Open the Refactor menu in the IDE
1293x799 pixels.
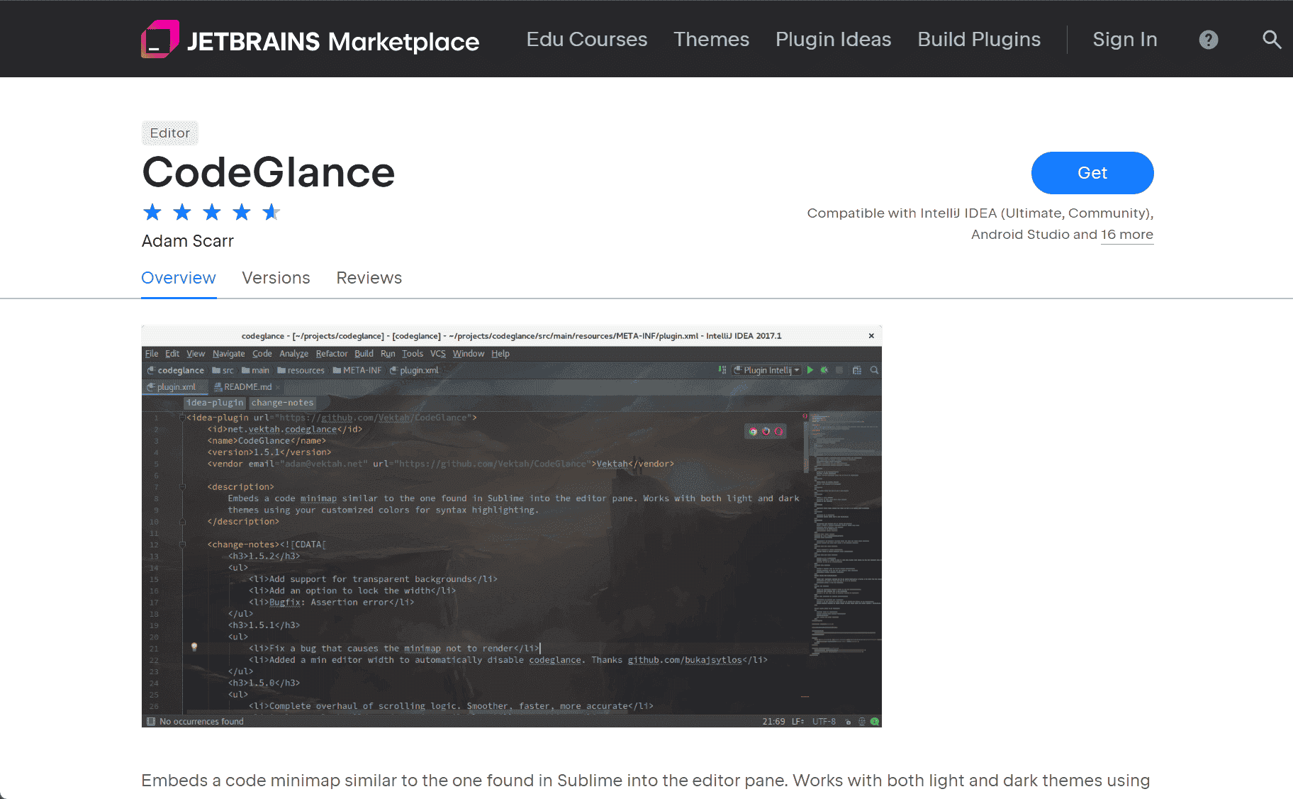coord(332,353)
